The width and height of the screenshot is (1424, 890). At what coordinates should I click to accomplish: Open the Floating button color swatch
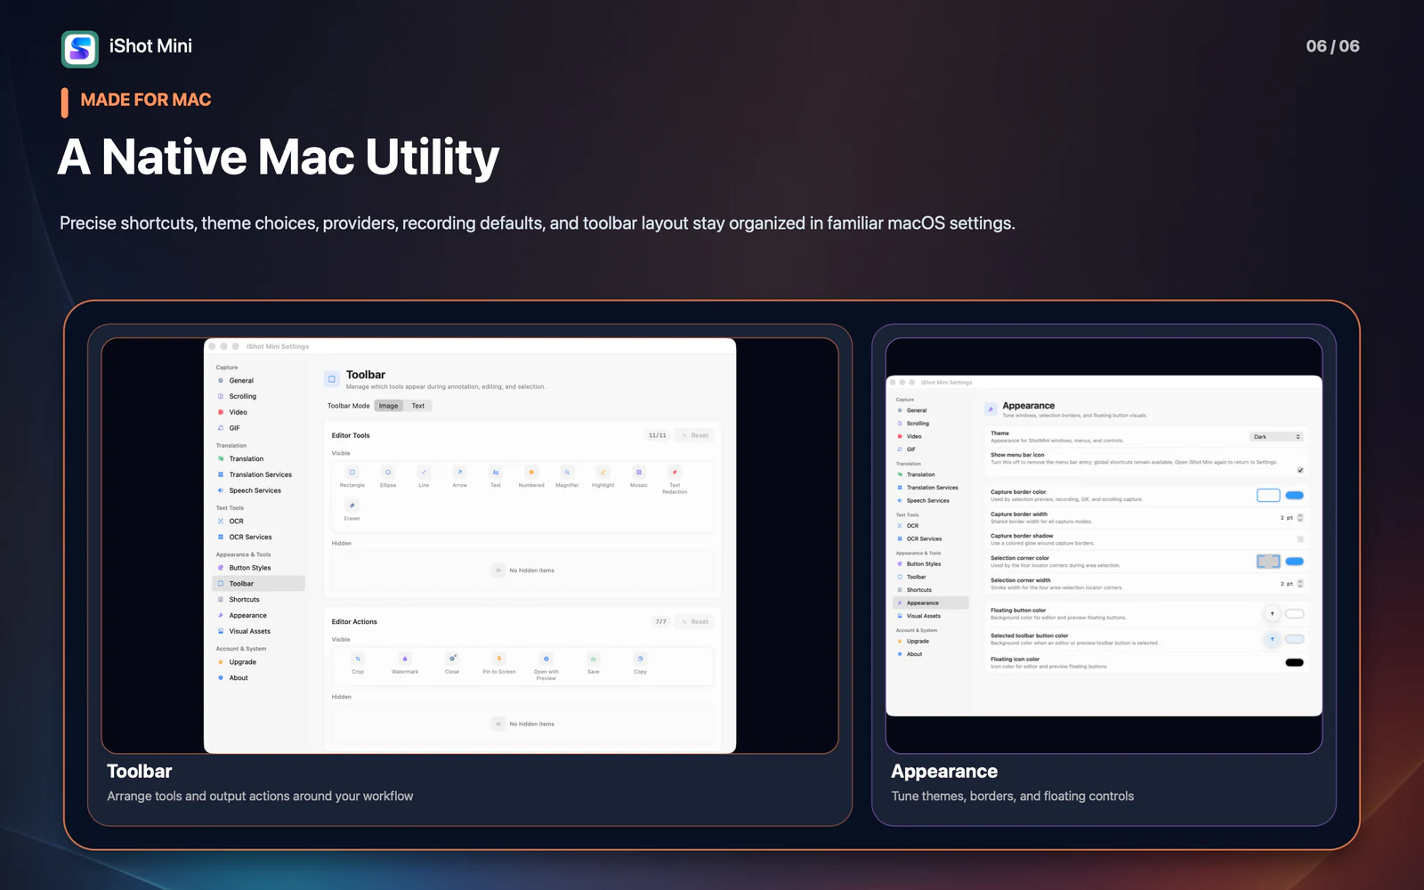pos(1295,613)
